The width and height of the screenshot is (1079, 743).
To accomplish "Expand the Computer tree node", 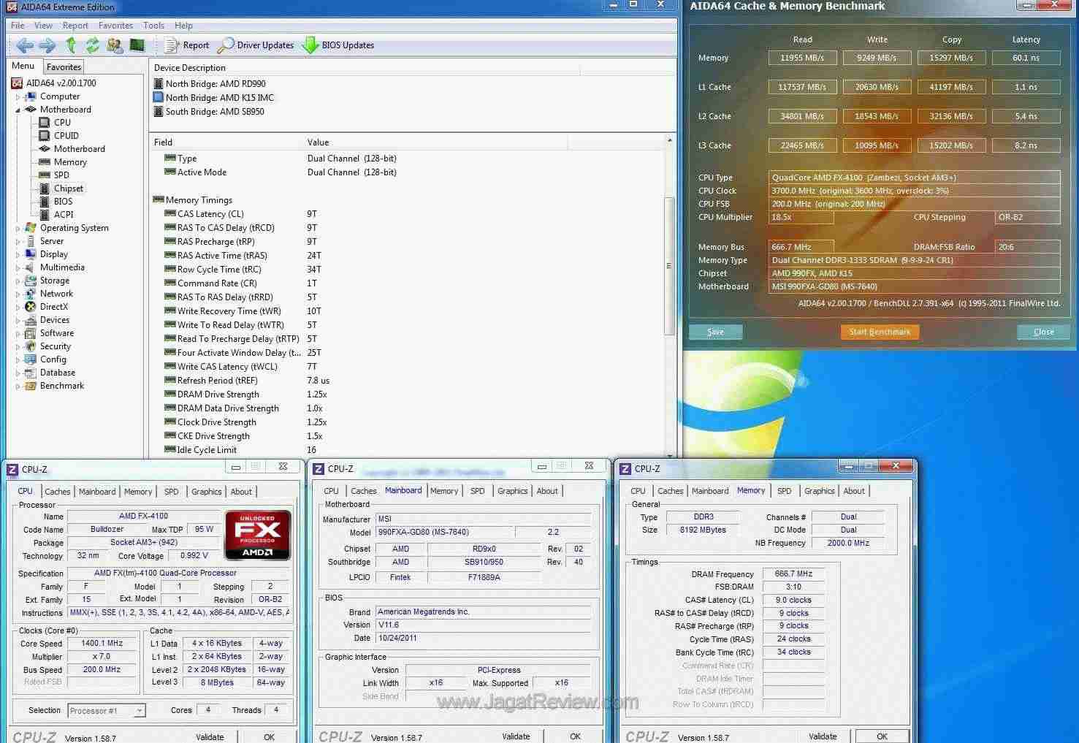I will pos(18,96).
